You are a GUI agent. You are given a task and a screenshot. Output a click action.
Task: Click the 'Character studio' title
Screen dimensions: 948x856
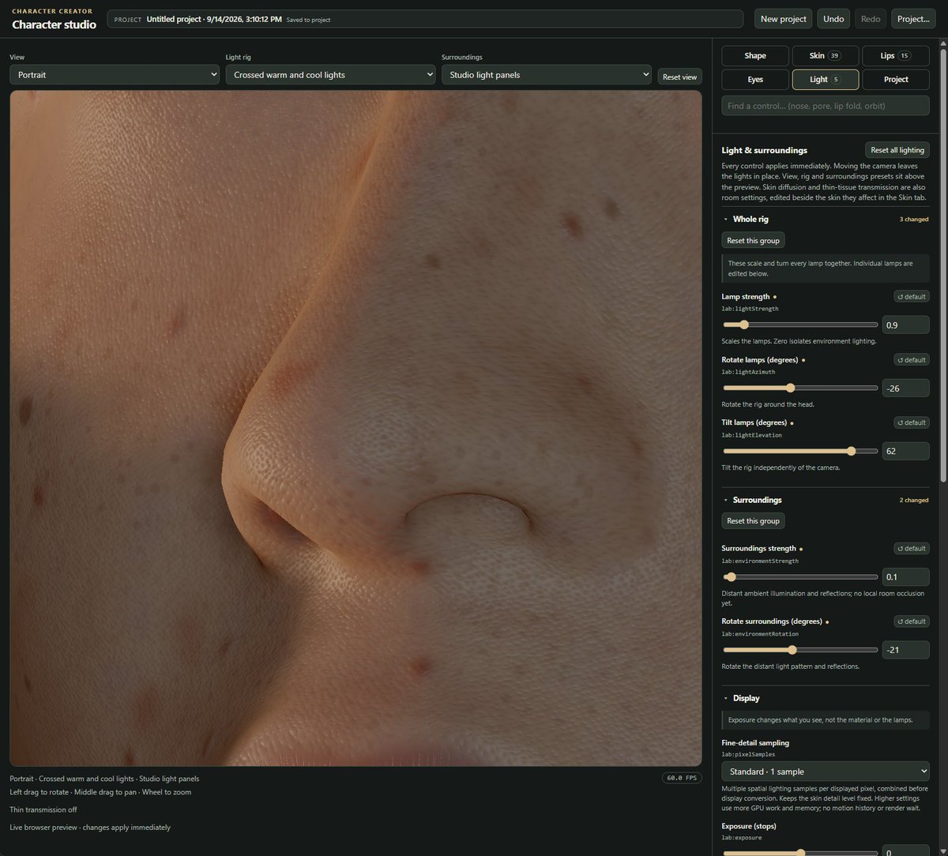pyautogui.click(x=54, y=24)
